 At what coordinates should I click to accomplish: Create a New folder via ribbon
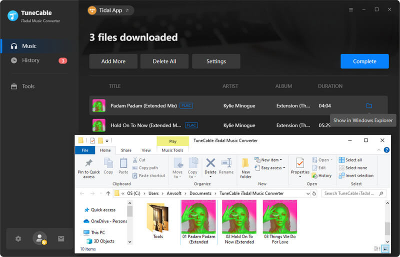[x=245, y=168]
